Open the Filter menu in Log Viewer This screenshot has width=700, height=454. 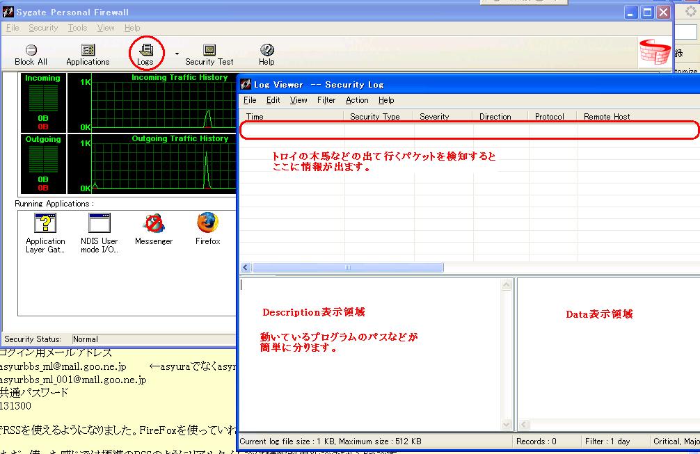pyautogui.click(x=326, y=100)
